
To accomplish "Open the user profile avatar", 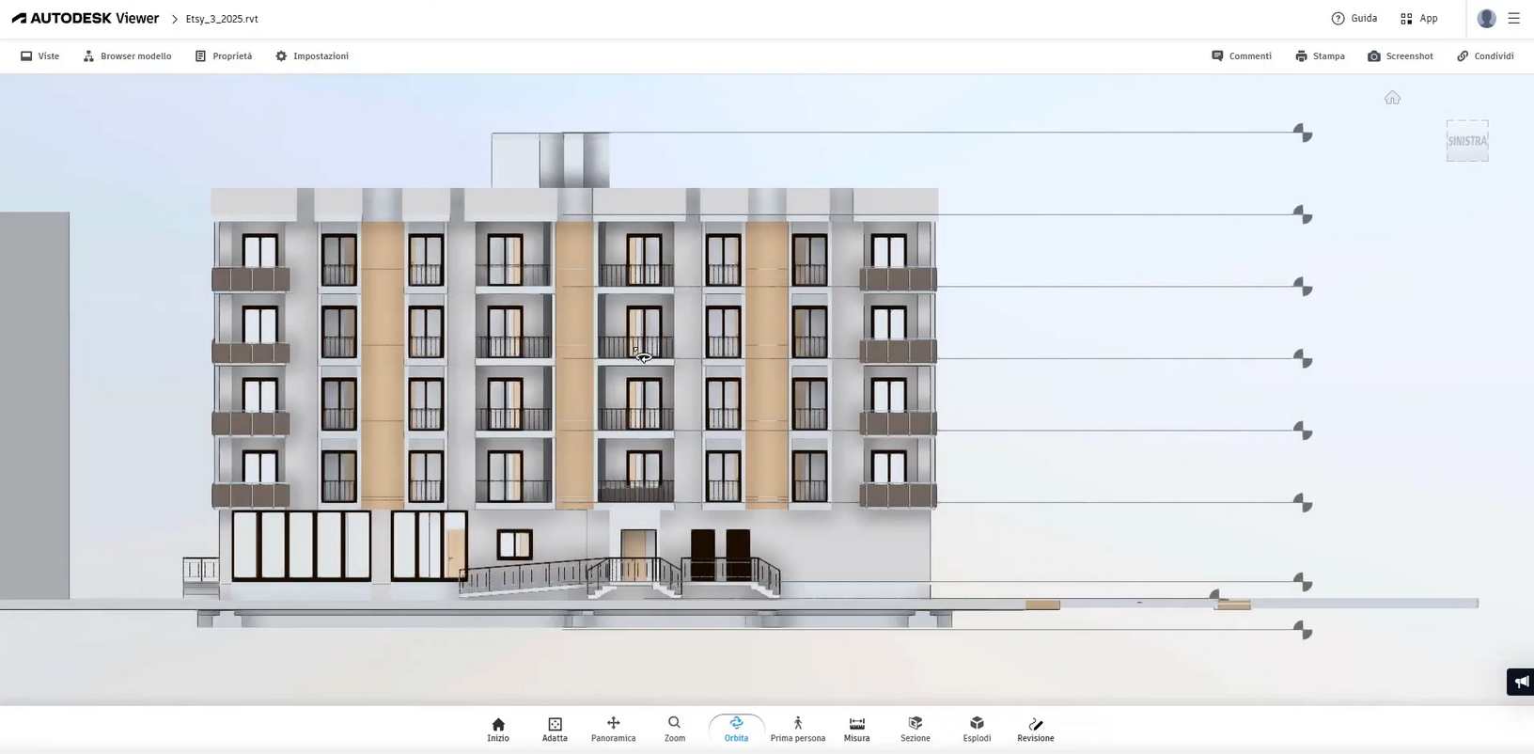I will pyautogui.click(x=1487, y=19).
